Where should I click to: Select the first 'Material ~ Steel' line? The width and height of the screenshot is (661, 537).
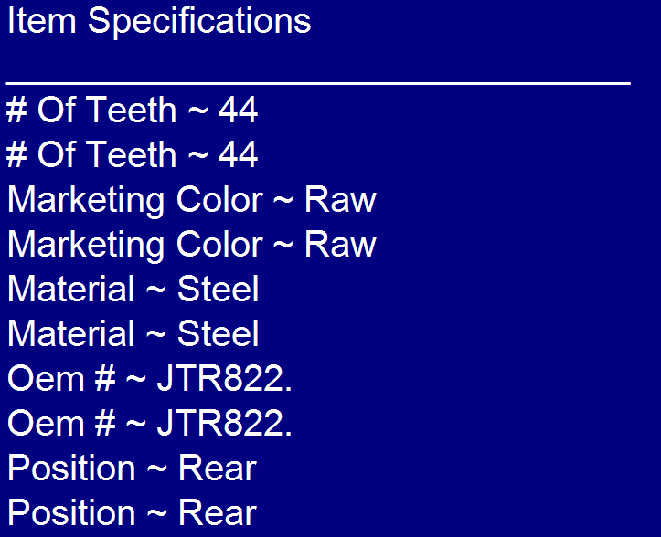click(133, 289)
